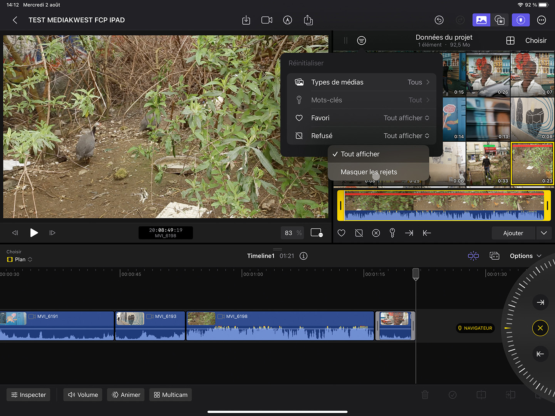555x416 pixels.
Task: Tap the share/export icon
Action: pyautogui.click(x=308, y=20)
